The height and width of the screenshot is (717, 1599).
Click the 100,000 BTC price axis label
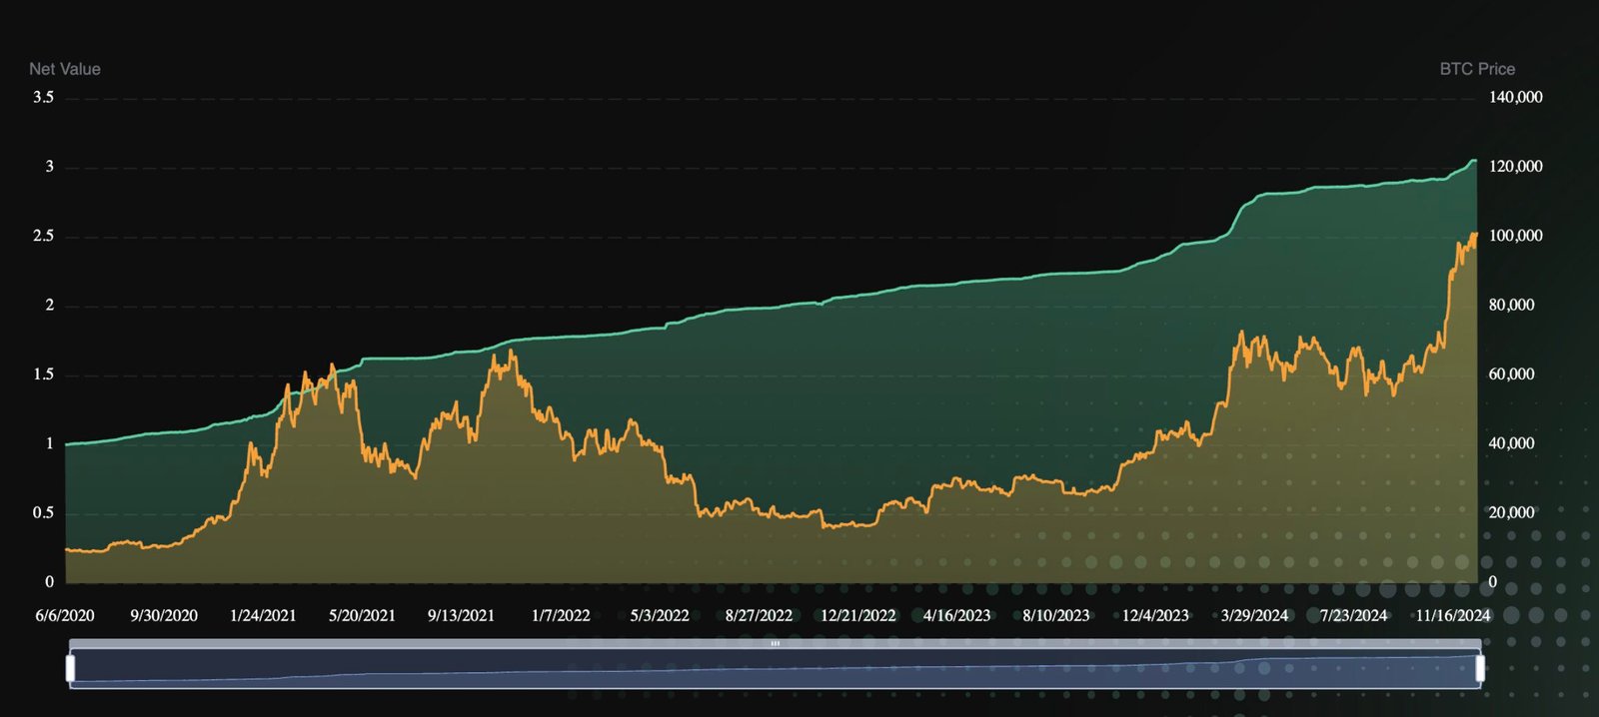pos(1515,236)
